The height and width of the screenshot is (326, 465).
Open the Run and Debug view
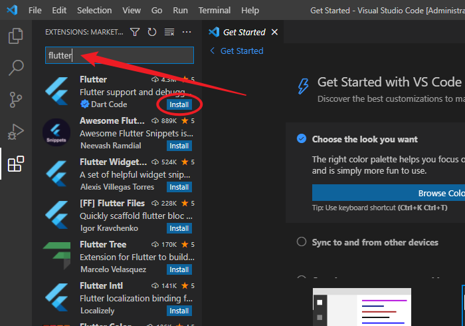16,132
